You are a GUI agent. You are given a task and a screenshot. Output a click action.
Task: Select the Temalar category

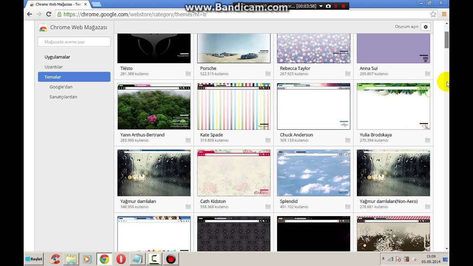(x=74, y=77)
